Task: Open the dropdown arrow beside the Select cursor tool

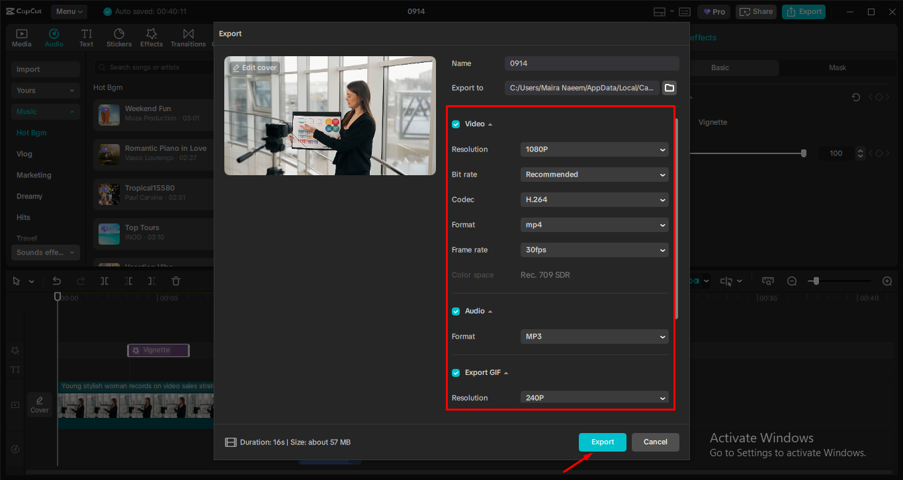Action: point(31,282)
